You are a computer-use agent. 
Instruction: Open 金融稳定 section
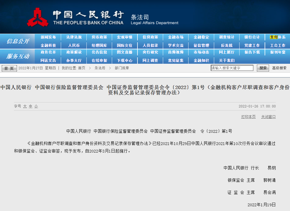(x=201, y=37)
